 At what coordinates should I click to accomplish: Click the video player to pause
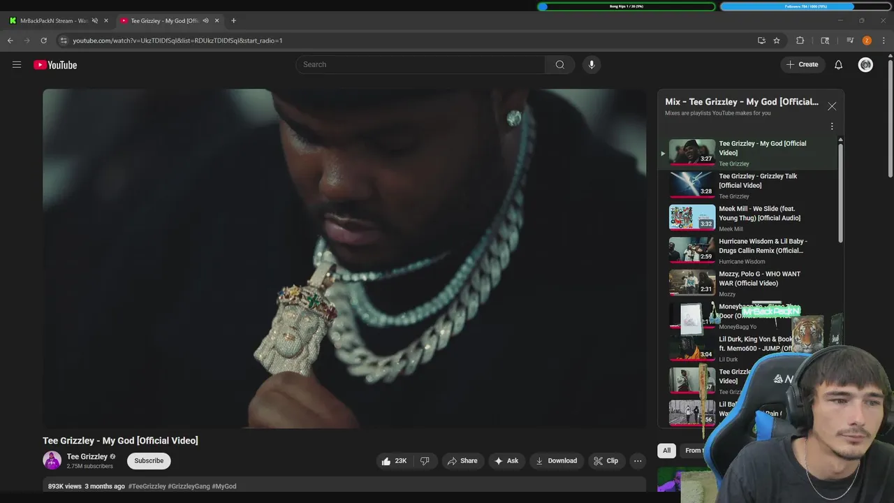pos(344,258)
